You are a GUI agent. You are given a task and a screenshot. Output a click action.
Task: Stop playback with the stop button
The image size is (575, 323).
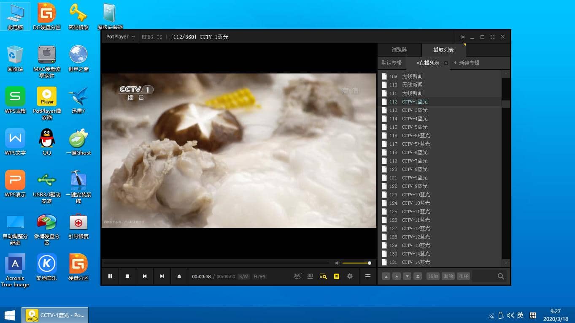(127, 276)
